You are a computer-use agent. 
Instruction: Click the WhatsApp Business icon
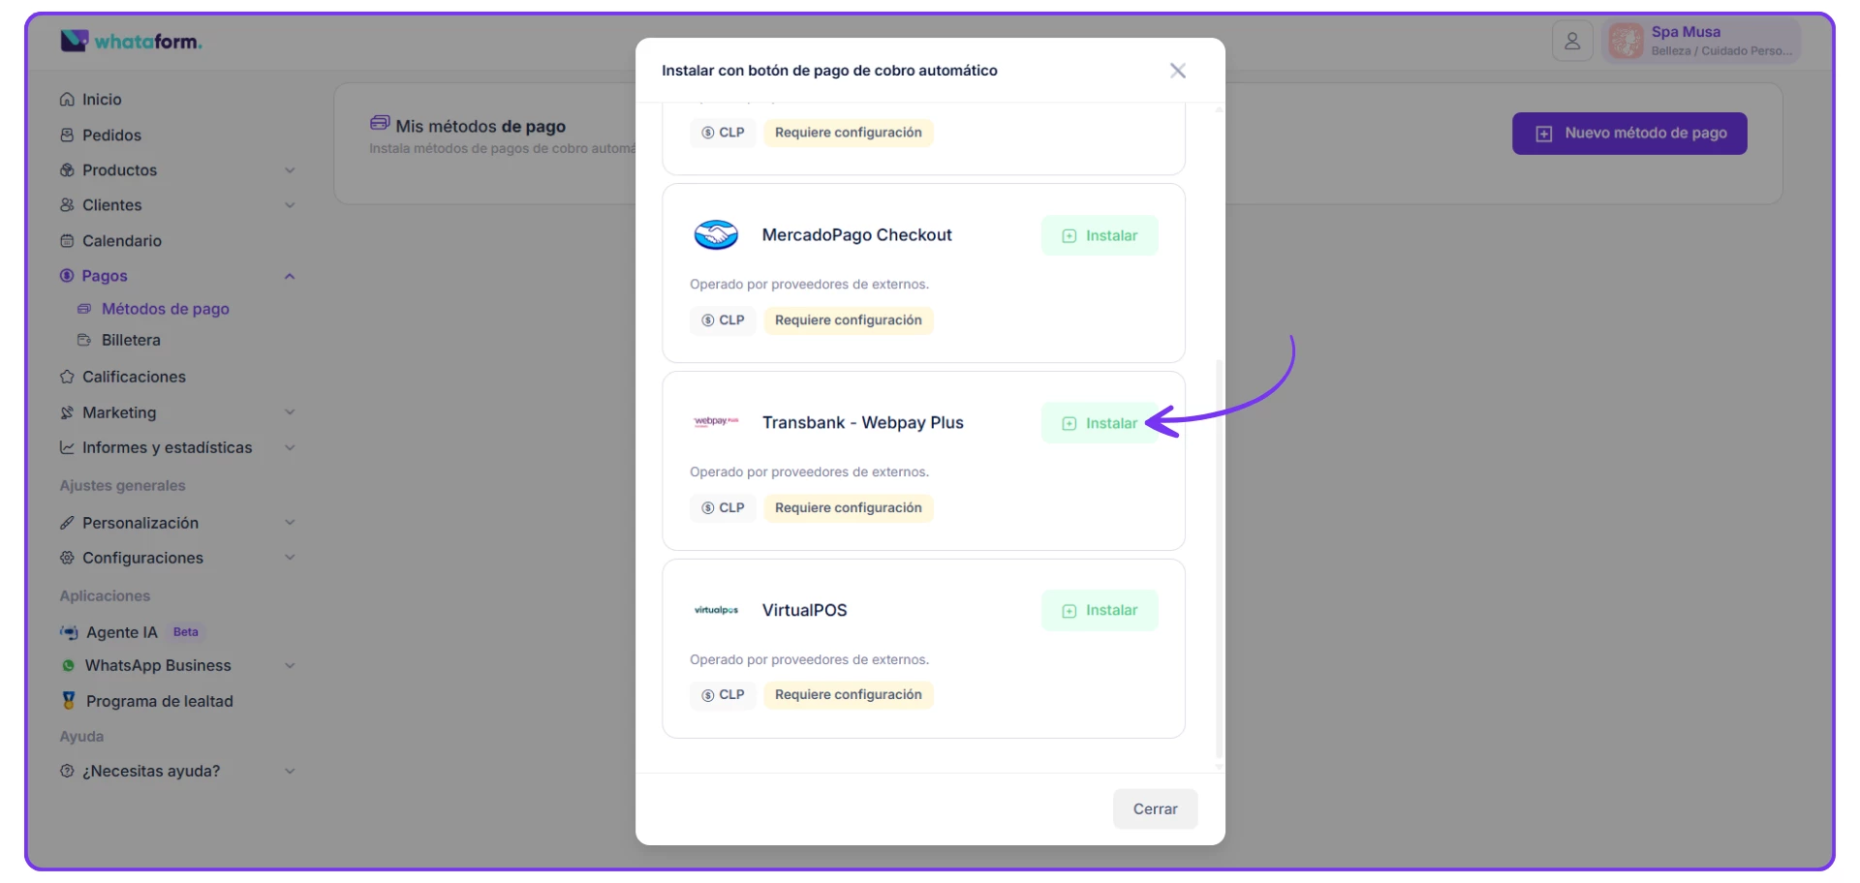(68, 666)
